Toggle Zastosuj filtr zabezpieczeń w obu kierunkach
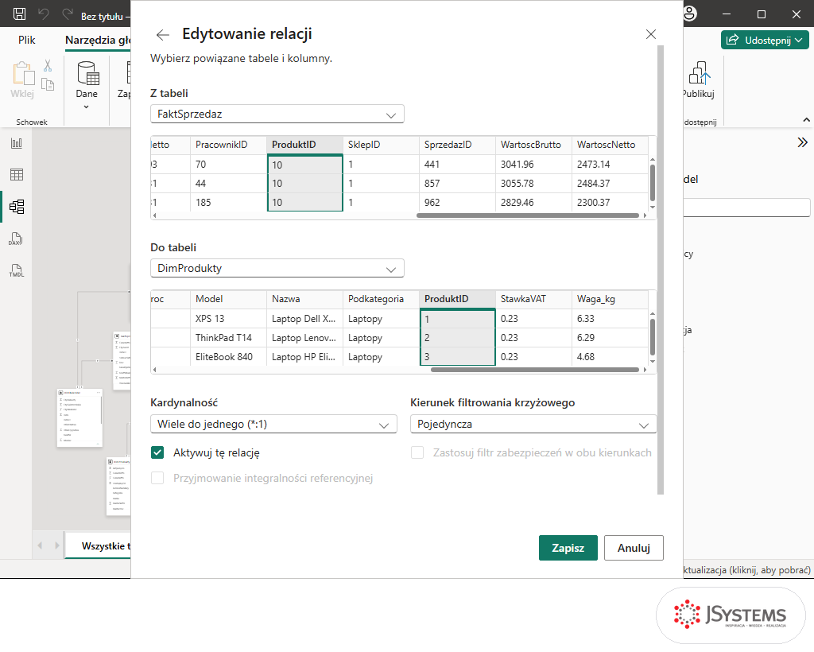 417,452
